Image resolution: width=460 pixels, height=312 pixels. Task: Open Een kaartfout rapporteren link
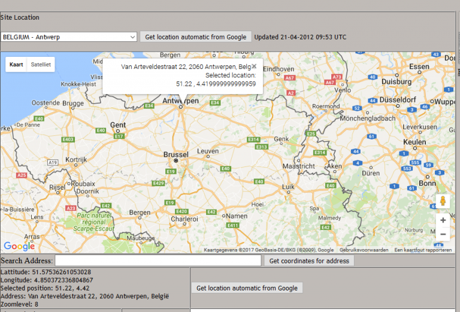tap(423, 250)
